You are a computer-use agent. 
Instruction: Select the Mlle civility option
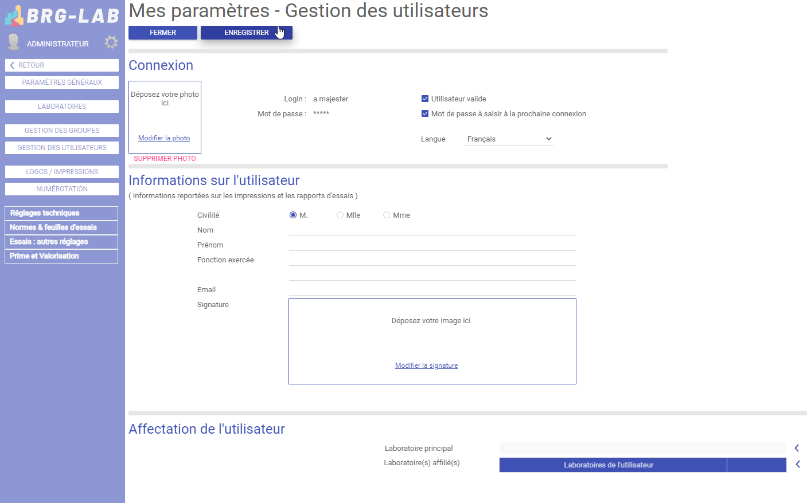(340, 215)
